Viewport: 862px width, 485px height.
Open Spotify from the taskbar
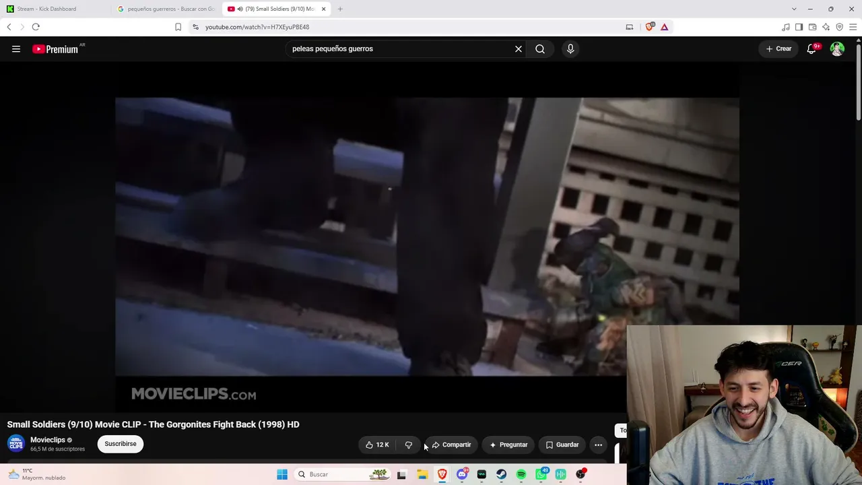click(x=521, y=474)
